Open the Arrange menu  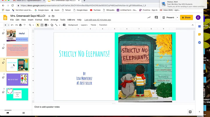[54, 20]
